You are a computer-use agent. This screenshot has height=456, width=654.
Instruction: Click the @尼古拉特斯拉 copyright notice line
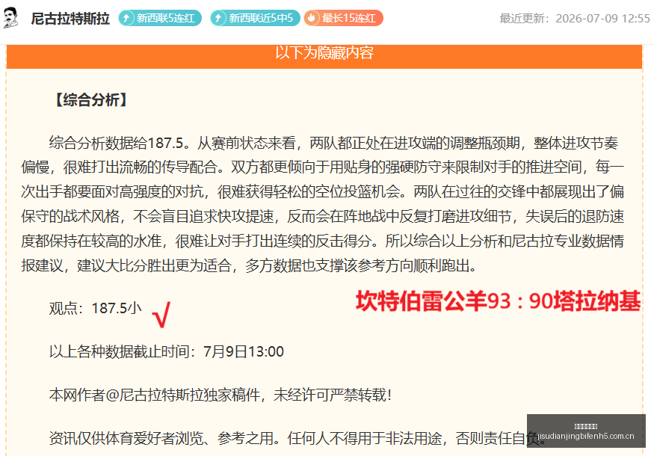coord(220,395)
